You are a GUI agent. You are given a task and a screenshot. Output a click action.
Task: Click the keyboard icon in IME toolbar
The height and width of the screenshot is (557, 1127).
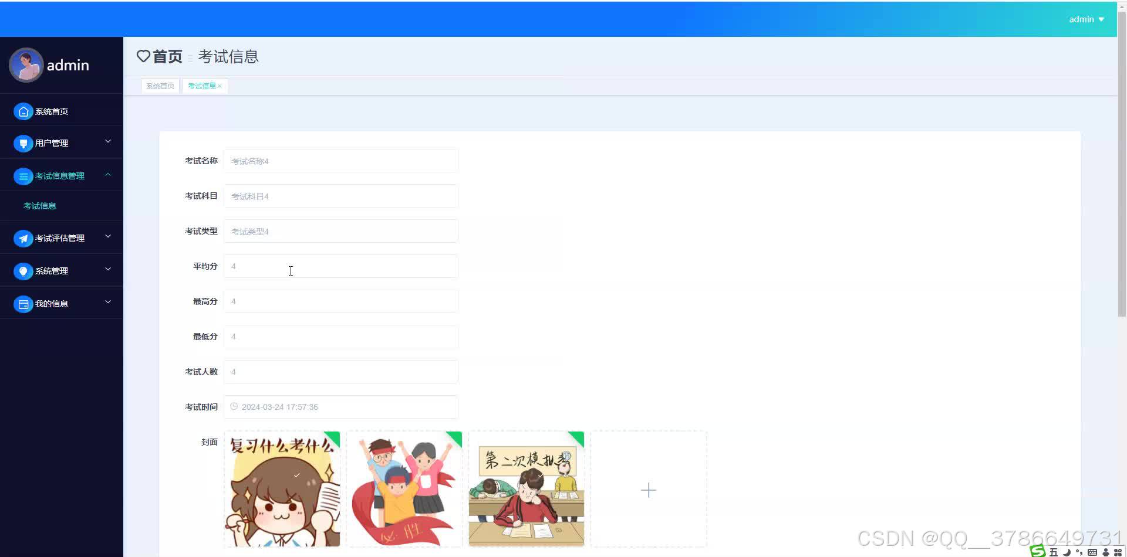[x=1092, y=552]
